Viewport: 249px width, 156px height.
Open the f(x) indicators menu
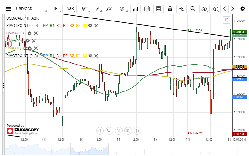tap(109, 9)
